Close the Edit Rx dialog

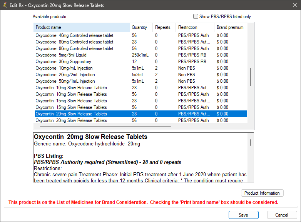point(295,5)
